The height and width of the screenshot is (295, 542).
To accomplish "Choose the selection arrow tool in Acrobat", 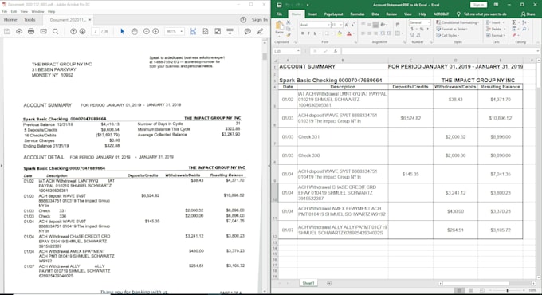I will coord(122,31).
